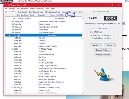Viewport: 129px width, 99px height.
Task: Expand the GrIz._at Fountain of Dreams folder
Action: (12, 88)
